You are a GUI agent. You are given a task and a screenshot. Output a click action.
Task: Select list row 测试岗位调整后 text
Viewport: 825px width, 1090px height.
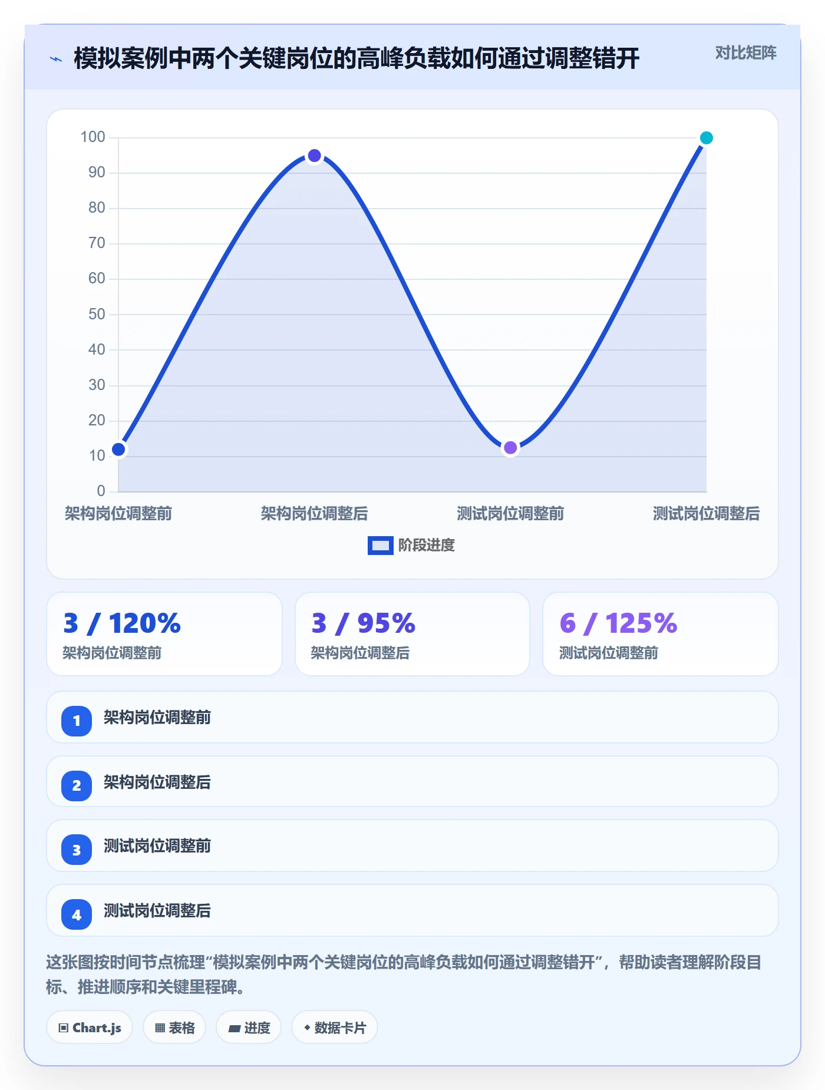(157, 911)
